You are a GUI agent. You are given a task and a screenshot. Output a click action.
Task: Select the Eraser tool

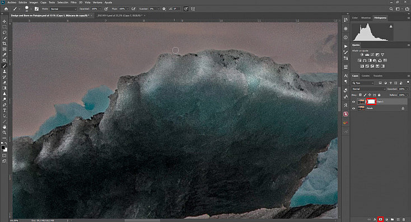click(4, 82)
